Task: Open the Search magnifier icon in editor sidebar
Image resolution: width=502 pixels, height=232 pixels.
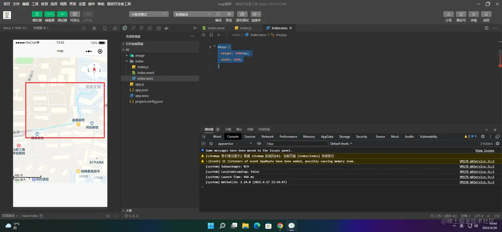Action: click(x=133, y=28)
